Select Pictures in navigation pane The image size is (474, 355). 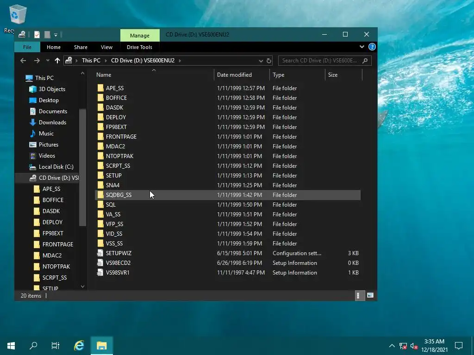[48, 145]
